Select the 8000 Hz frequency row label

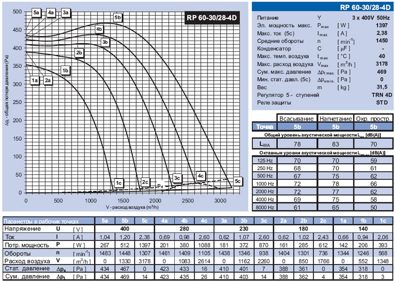(264, 208)
